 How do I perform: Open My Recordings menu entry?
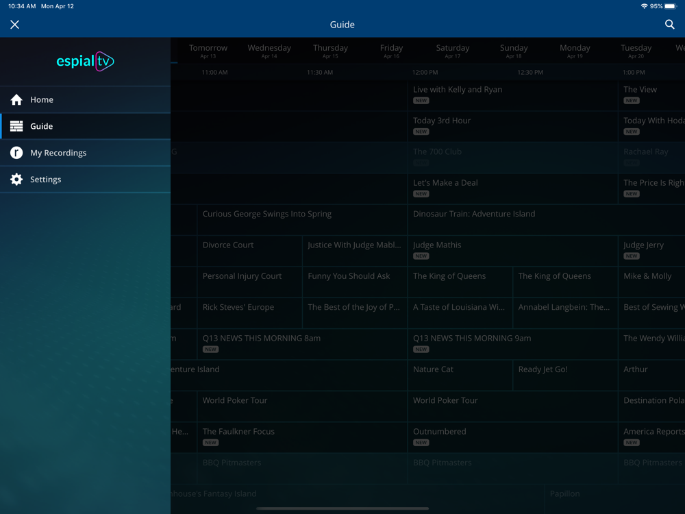pyautogui.click(x=85, y=153)
